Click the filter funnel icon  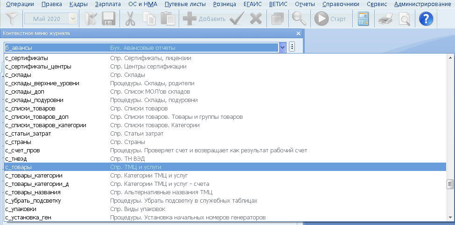tap(11, 19)
